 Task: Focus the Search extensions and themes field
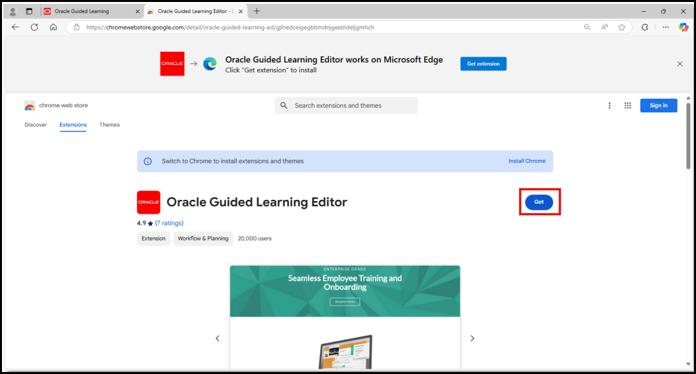[346, 106]
